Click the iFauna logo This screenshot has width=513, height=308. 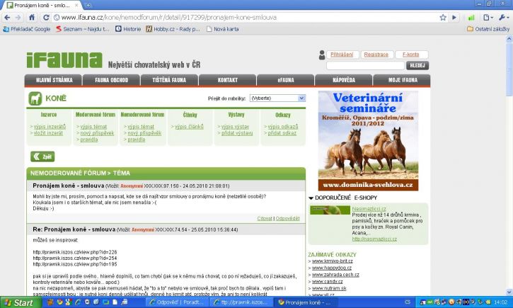64,60
